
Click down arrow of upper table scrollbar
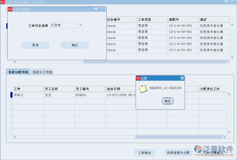(232, 57)
